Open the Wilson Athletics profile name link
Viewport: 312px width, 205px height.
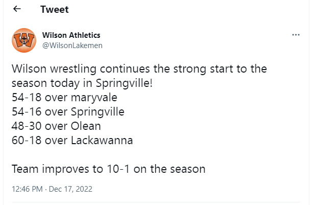[x=71, y=35]
